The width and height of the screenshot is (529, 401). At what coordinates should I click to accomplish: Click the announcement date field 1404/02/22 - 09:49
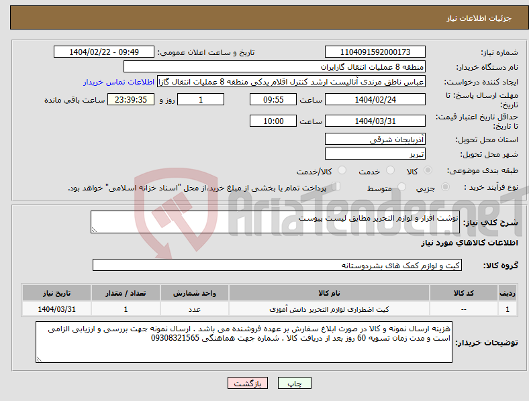click(x=104, y=52)
